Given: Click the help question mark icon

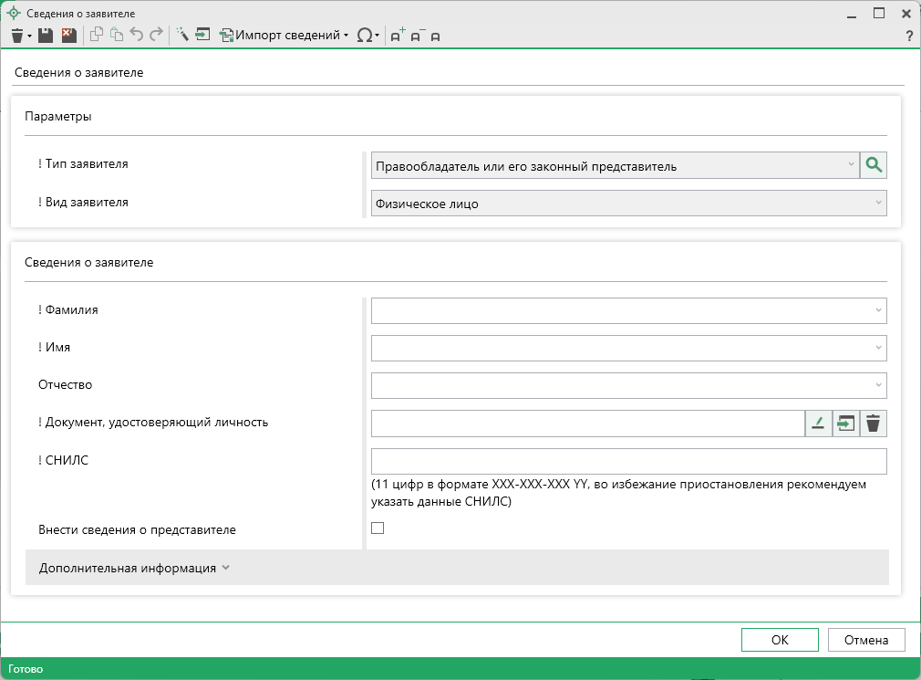Looking at the screenshot, I should 908,36.
